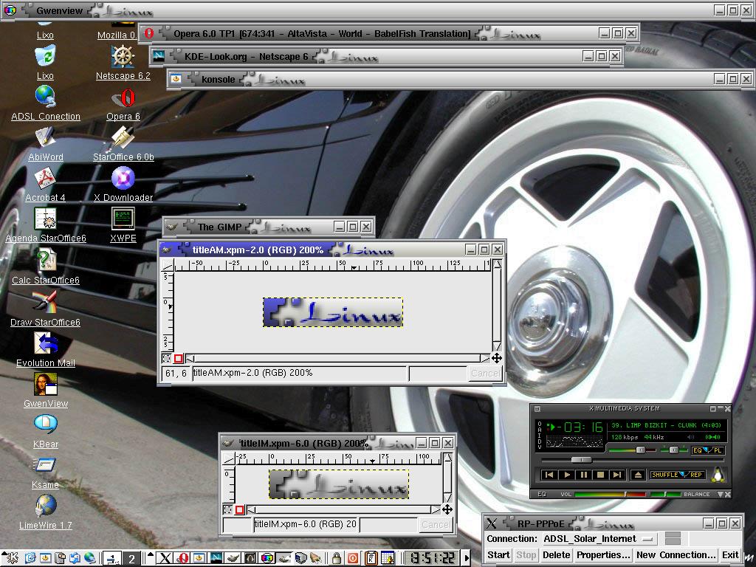Skip to next track in XMMS
Image resolution: width=756 pixels, height=567 pixels.
pos(616,475)
